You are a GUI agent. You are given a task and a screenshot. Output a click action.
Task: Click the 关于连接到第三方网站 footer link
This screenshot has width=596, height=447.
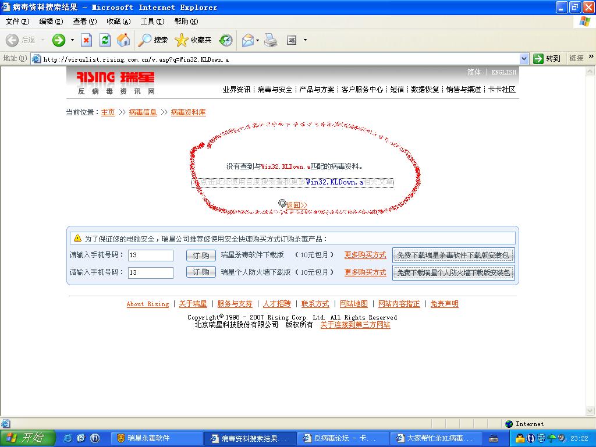(x=355, y=325)
